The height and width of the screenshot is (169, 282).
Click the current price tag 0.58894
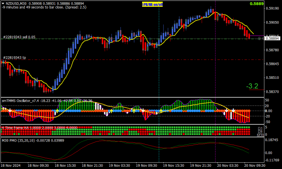[x=272, y=38]
